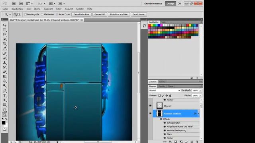255x143 pixels.
Task: Open zoom tool preset picker arrow
Action: point(10,15)
